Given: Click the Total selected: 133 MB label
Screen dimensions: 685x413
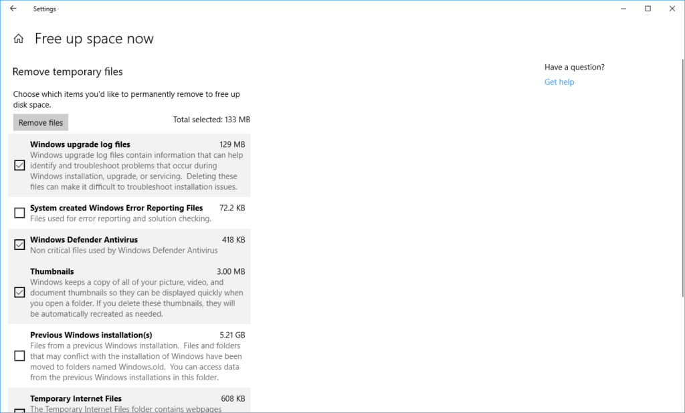Looking at the screenshot, I should tap(211, 119).
